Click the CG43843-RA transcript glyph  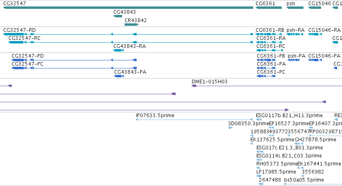point(119,50)
